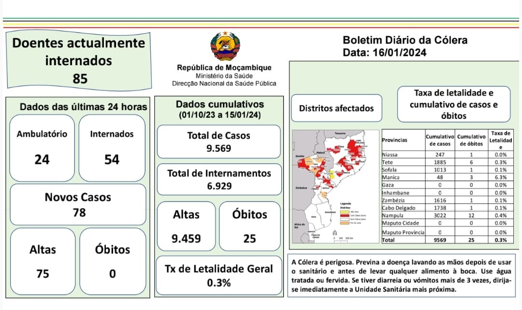Click the 'Doentes actualmente internados 85' banner

pyautogui.click(x=79, y=60)
